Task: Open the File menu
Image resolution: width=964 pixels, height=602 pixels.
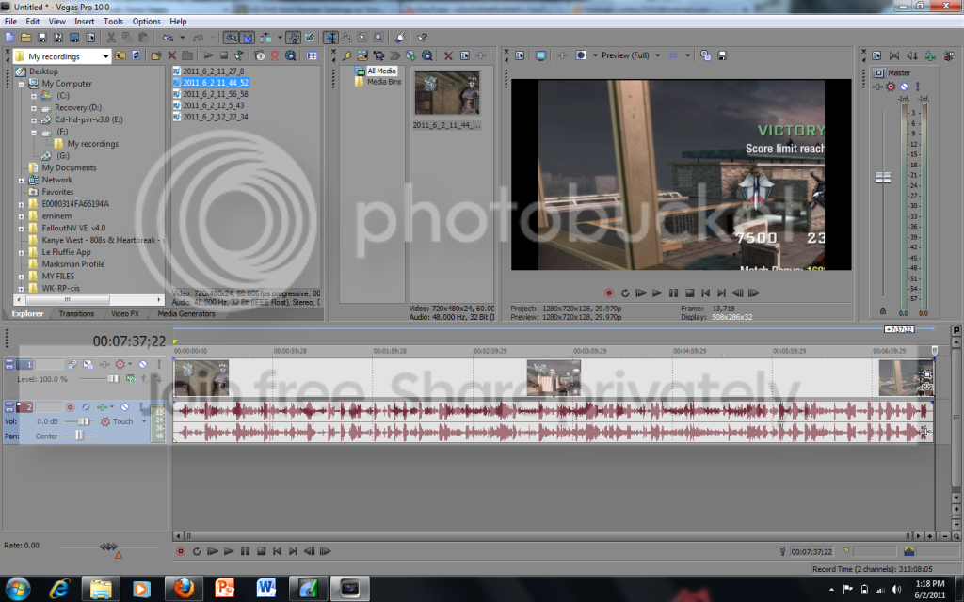Action: point(11,21)
